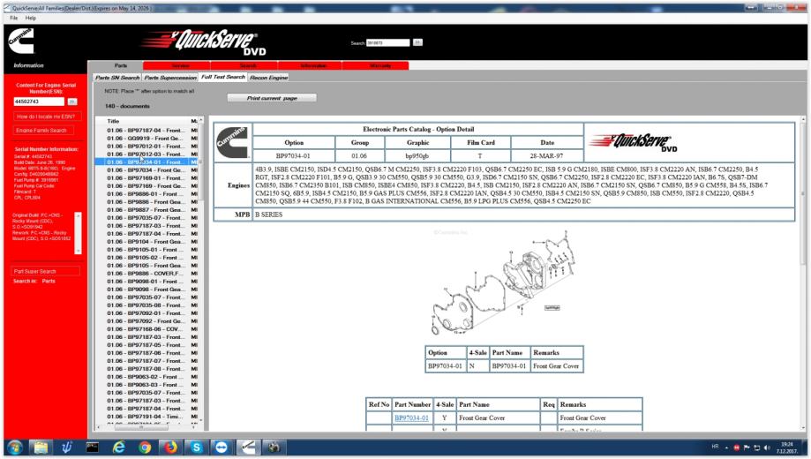
Task: Switch to the red Warranty tab
Action: (380, 65)
